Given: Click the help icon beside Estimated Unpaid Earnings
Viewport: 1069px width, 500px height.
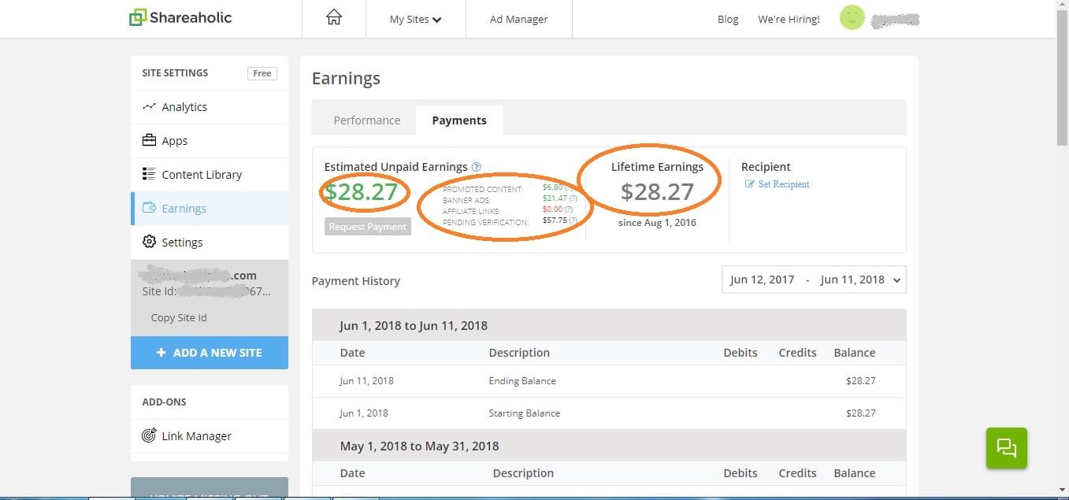Looking at the screenshot, I should (476, 167).
